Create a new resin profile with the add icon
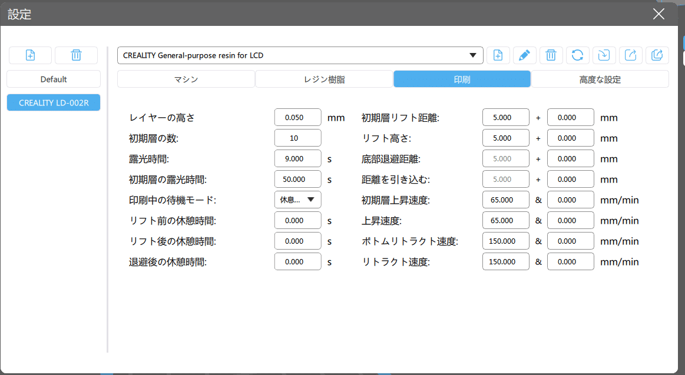This screenshot has width=685, height=375. point(498,55)
